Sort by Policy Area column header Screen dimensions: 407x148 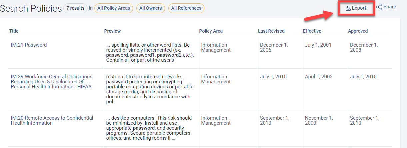click(211, 31)
